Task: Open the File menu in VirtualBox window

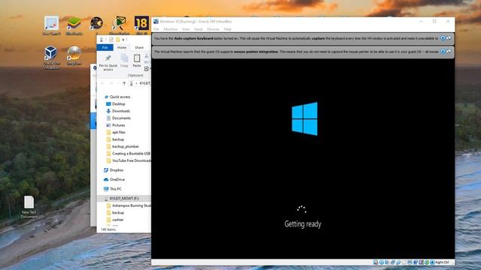Action: pyautogui.click(x=156, y=29)
